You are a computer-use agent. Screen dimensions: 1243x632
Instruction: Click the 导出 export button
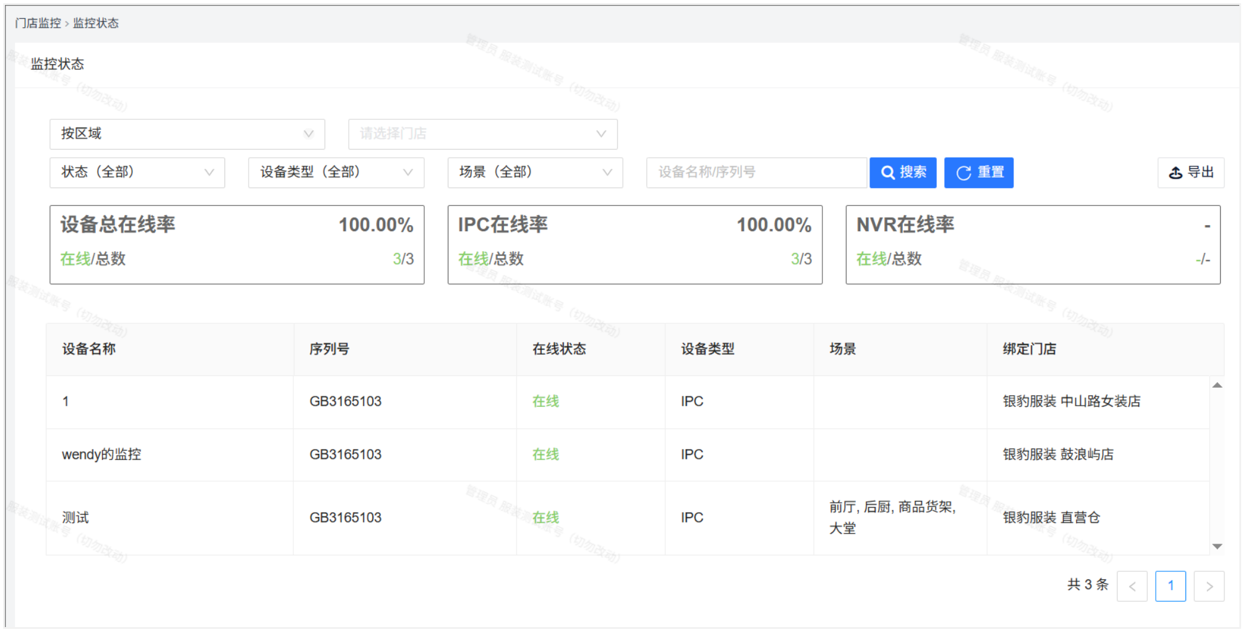point(1190,173)
